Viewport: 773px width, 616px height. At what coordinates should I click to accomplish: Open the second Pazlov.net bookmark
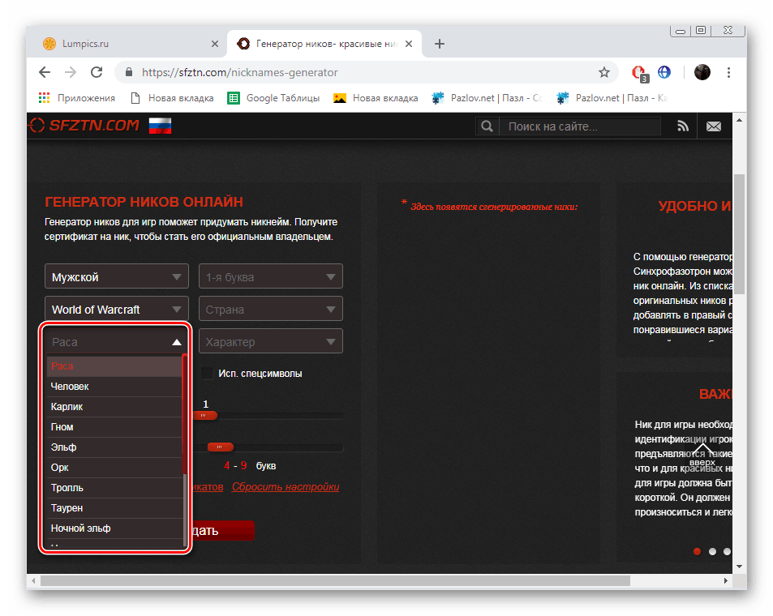click(612, 98)
